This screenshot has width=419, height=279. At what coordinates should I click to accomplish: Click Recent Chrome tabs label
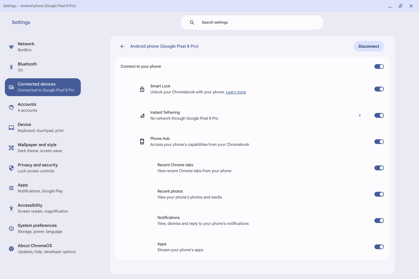pyautogui.click(x=175, y=165)
